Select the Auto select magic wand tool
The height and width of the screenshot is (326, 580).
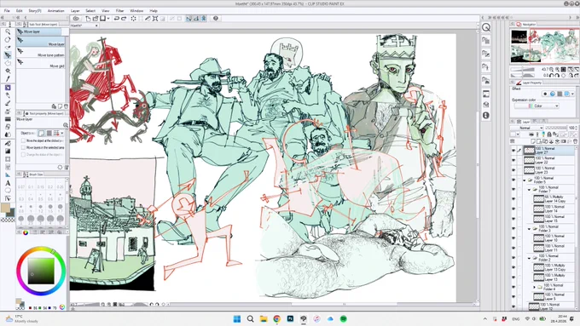(x=8, y=71)
